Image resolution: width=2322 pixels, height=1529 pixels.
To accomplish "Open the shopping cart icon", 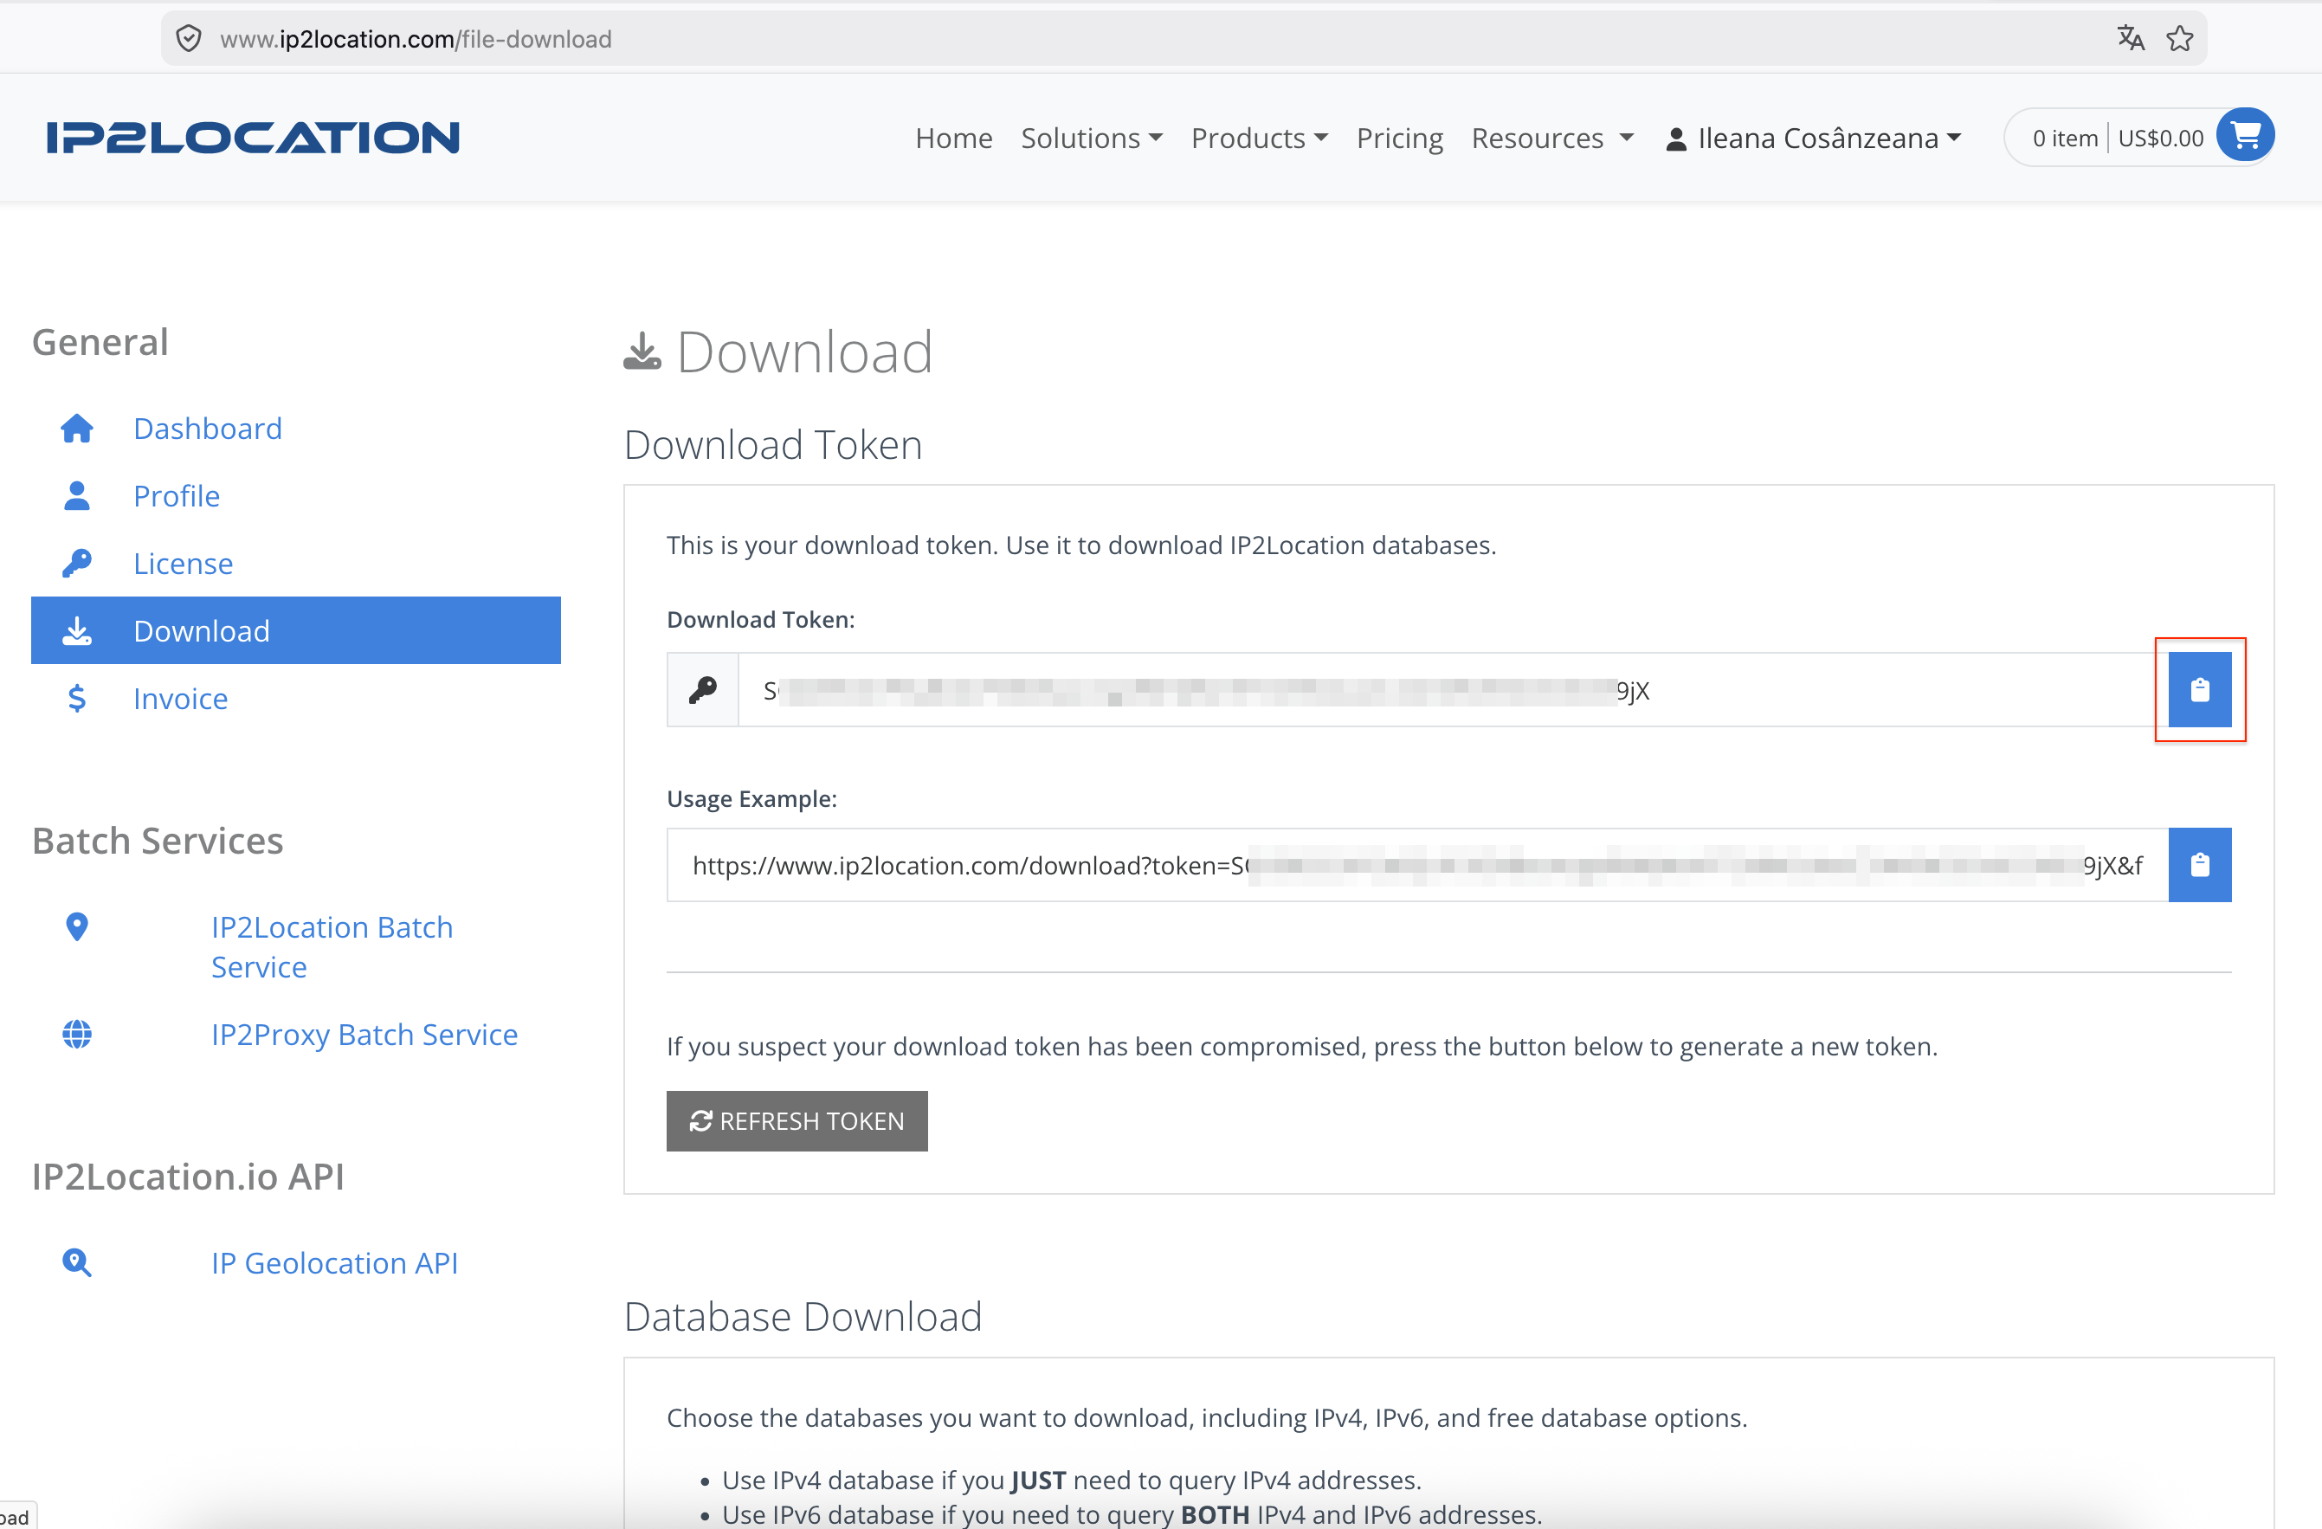I will [x=2245, y=136].
